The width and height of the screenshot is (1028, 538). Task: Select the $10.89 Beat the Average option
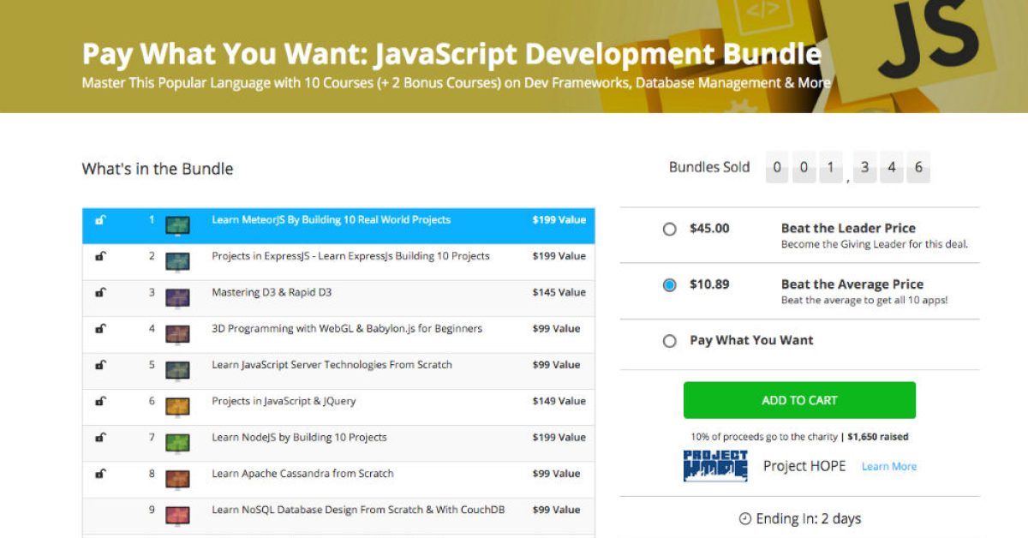click(670, 285)
